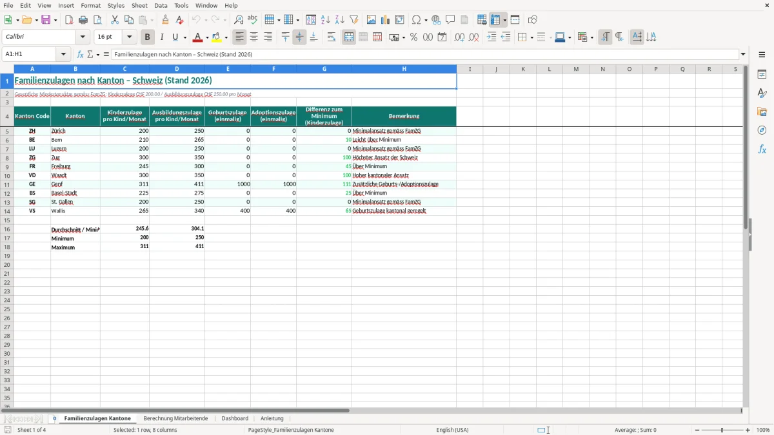Insert a comment
774x435 pixels.
pyautogui.click(x=450, y=20)
